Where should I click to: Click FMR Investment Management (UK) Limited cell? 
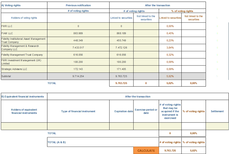(x=24, y=62)
